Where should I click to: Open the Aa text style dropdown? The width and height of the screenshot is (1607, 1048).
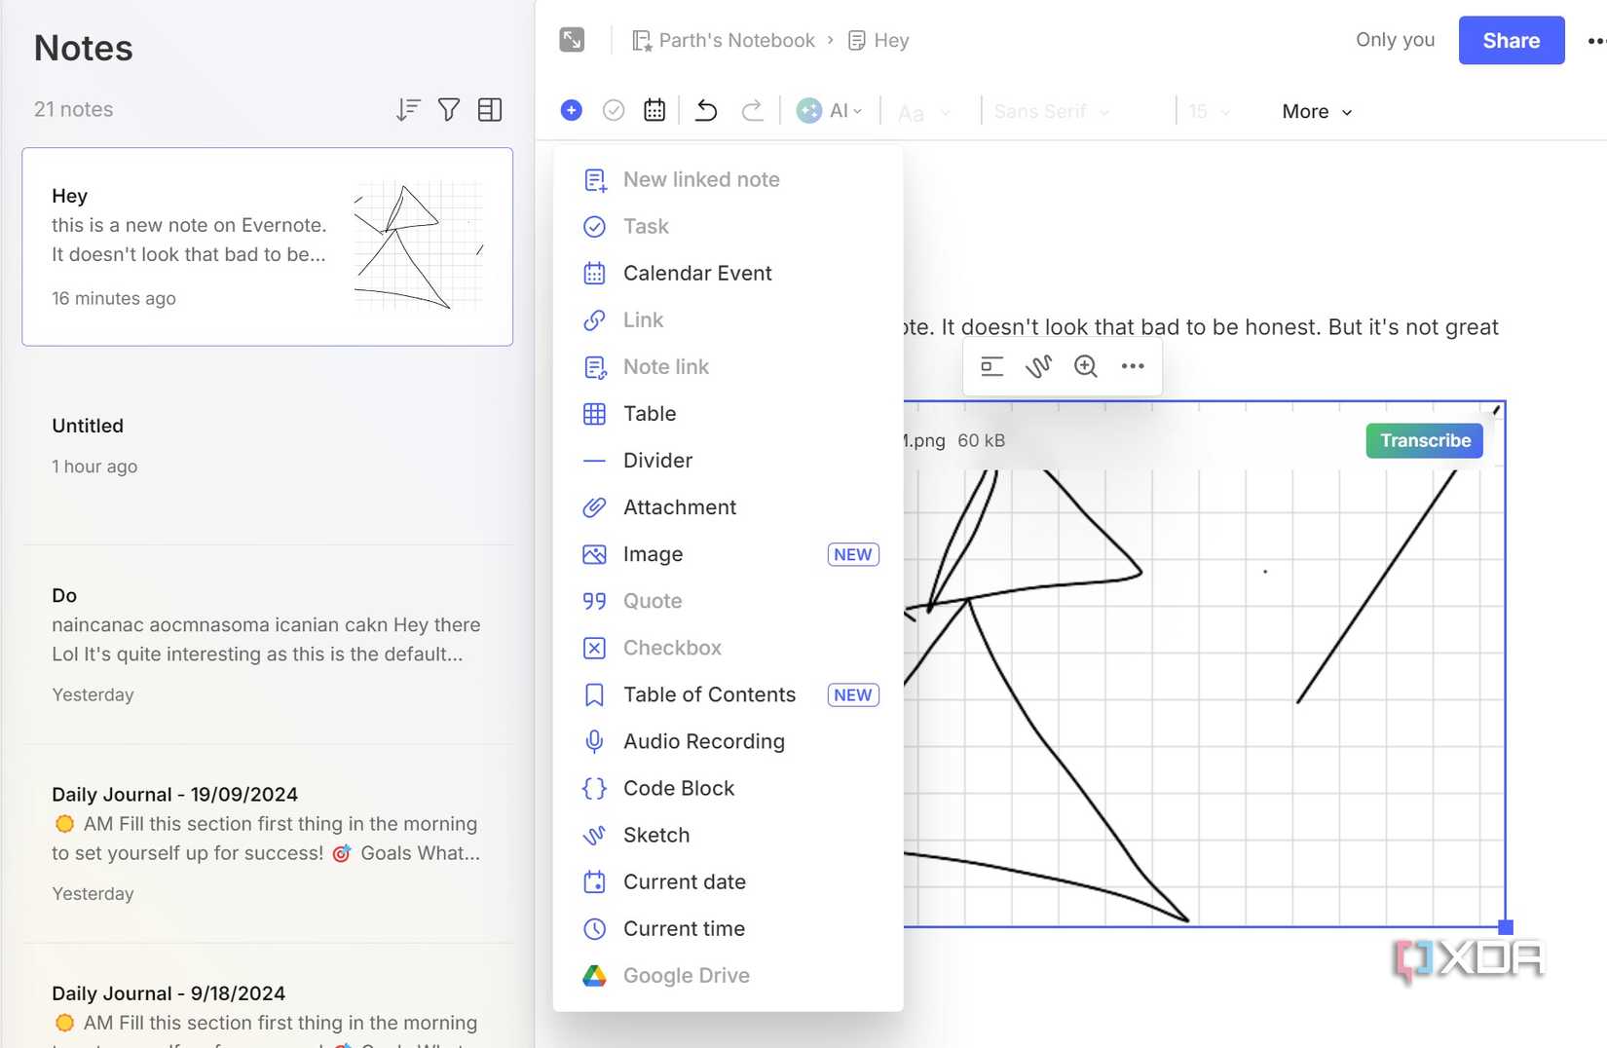click(x=924, y=113)
